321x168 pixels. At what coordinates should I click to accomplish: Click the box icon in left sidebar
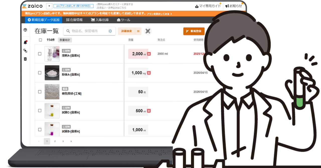pos(25,30)
